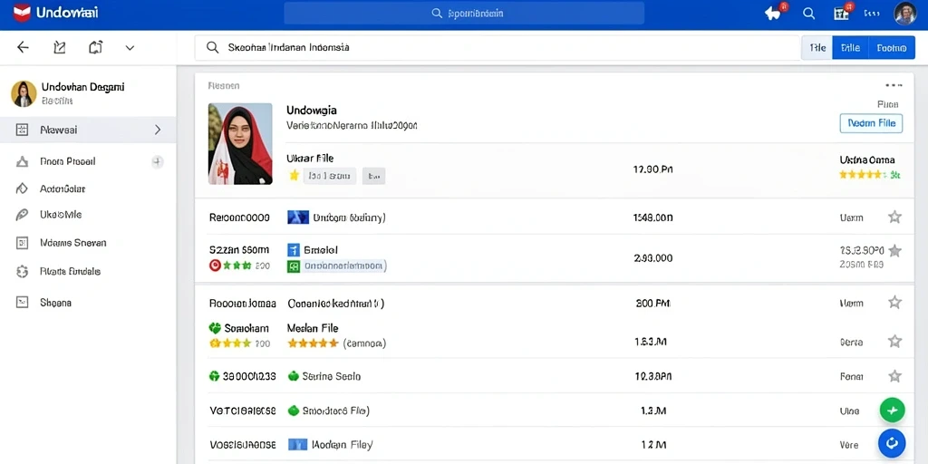
Task: Click the Undowgia profile photo thumbnail
Action: point(240,144)
